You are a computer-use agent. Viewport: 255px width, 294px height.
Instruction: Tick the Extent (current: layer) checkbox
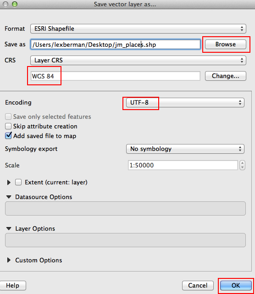coord(18,182)
